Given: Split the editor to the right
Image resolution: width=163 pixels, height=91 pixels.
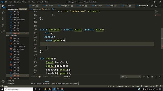Looking at the screenshot, I should tap(156, 6).
